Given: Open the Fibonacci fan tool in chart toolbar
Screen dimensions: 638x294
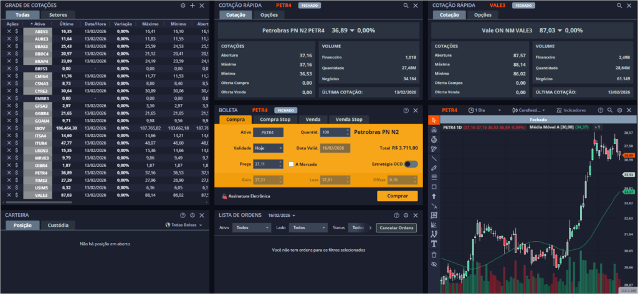Looking at the screenshot, I should (434, 224).
